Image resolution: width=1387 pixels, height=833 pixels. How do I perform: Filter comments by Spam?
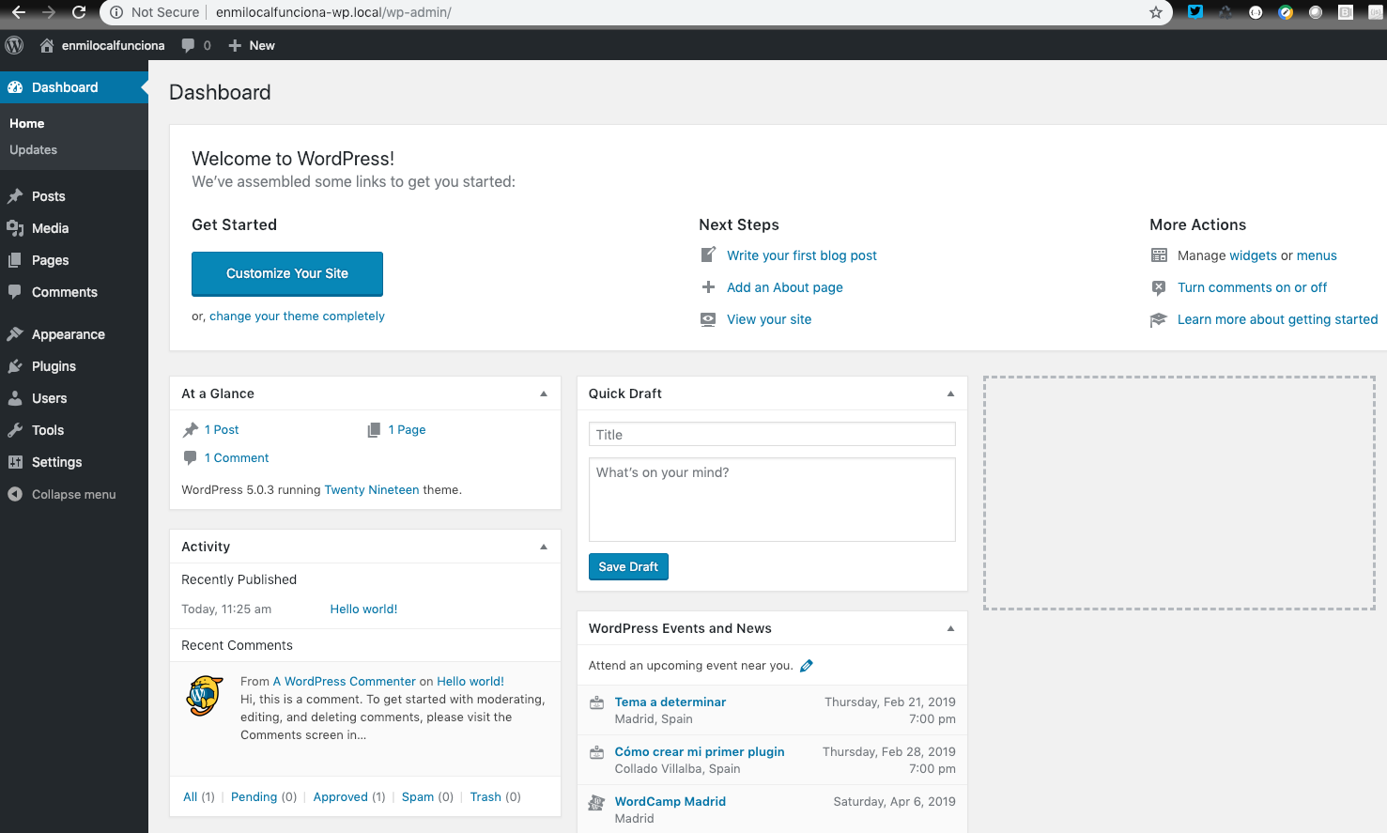point(418,796)
